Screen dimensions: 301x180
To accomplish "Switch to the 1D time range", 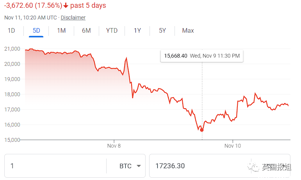I will [11, 30].
